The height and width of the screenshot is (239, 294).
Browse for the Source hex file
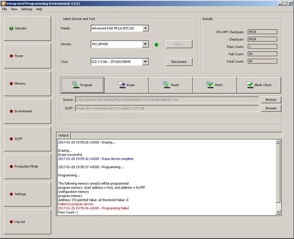(x=271, y=100)
